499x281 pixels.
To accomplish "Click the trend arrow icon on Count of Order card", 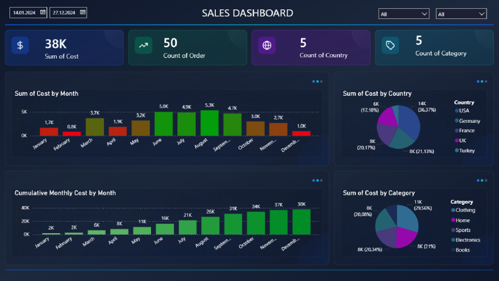I will tap(143, 45).
